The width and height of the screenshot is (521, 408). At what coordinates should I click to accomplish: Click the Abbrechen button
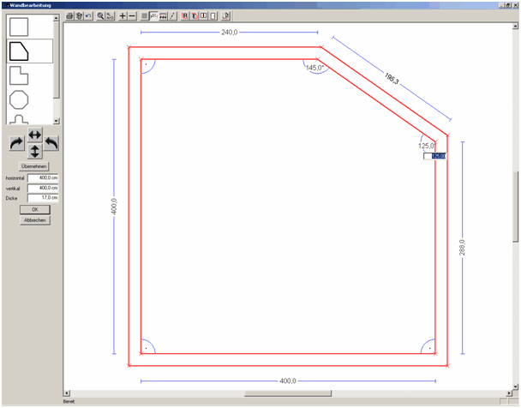[x=34, y=219]
